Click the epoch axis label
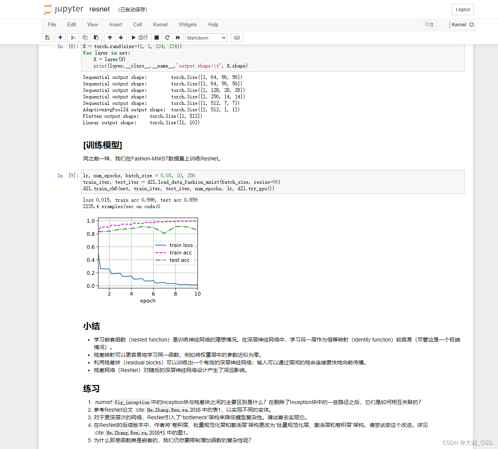The image size is (498, 449). [148, 301]
